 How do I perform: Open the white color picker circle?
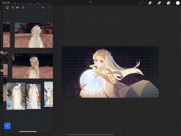tap(178, 3)
